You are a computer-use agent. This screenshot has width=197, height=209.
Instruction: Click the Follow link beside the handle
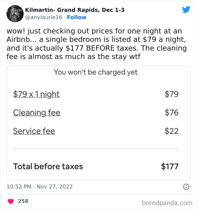77,17
